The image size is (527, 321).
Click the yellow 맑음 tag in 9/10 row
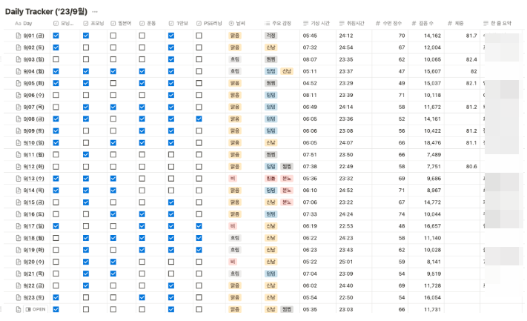pyautogui.click(x=235, y=143)
